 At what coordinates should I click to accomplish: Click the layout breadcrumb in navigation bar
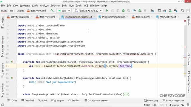20,11
